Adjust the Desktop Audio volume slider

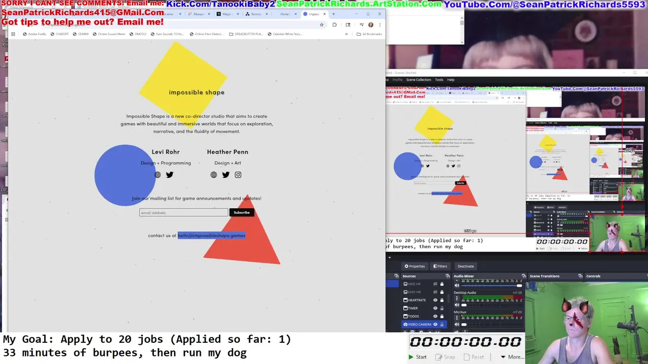click(492, 305)
